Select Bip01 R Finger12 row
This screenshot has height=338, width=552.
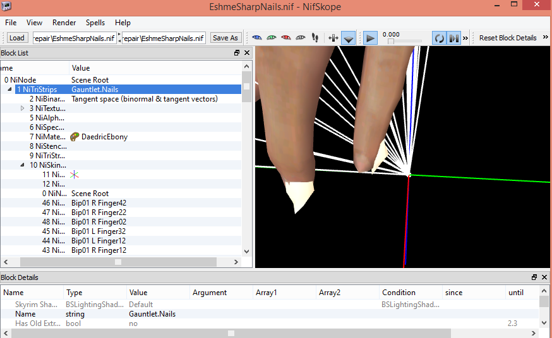click(121, 250)
